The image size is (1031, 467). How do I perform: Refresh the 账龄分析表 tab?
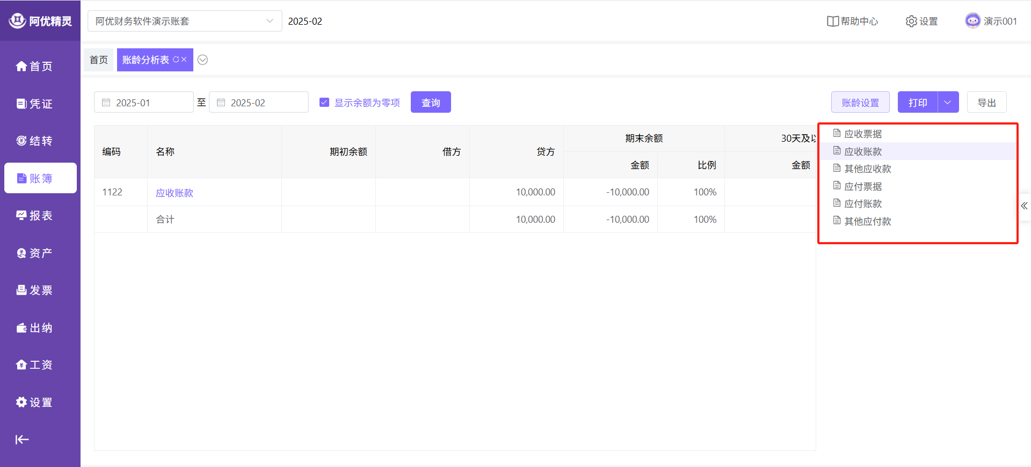pyautogui.click(x=176, y=60)
